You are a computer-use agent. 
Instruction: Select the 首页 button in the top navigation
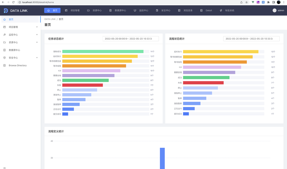[x=52, y=10]
